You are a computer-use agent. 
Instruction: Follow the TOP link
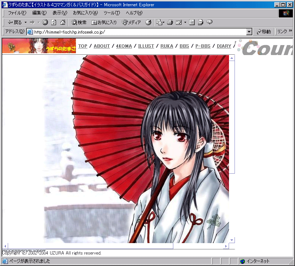[83, 46]
